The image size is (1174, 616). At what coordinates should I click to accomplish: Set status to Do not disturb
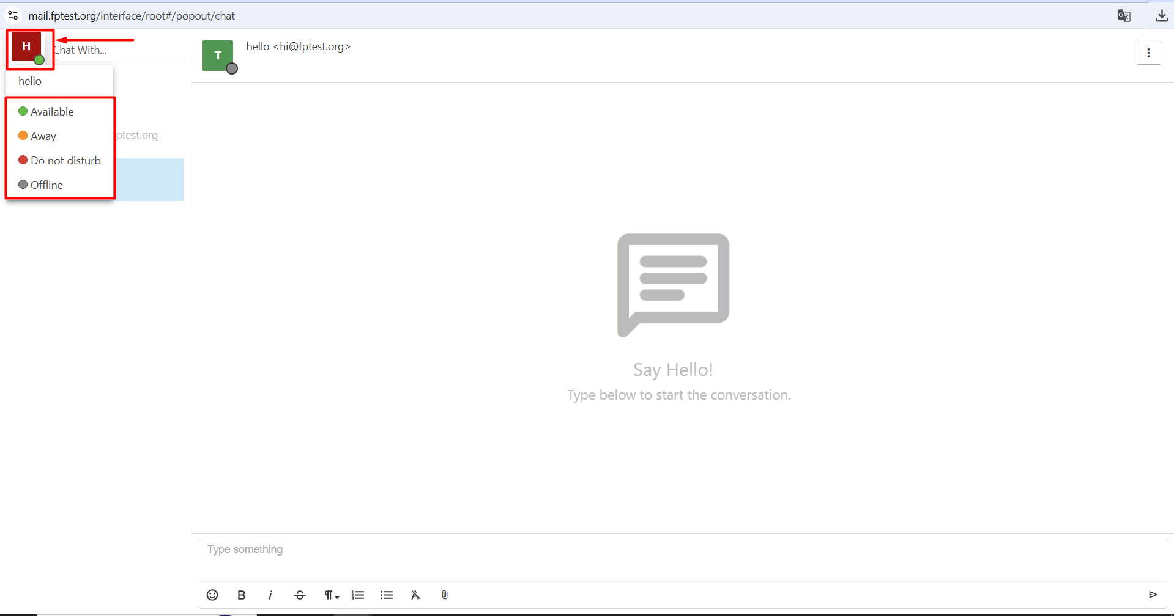tap(65, 160)
